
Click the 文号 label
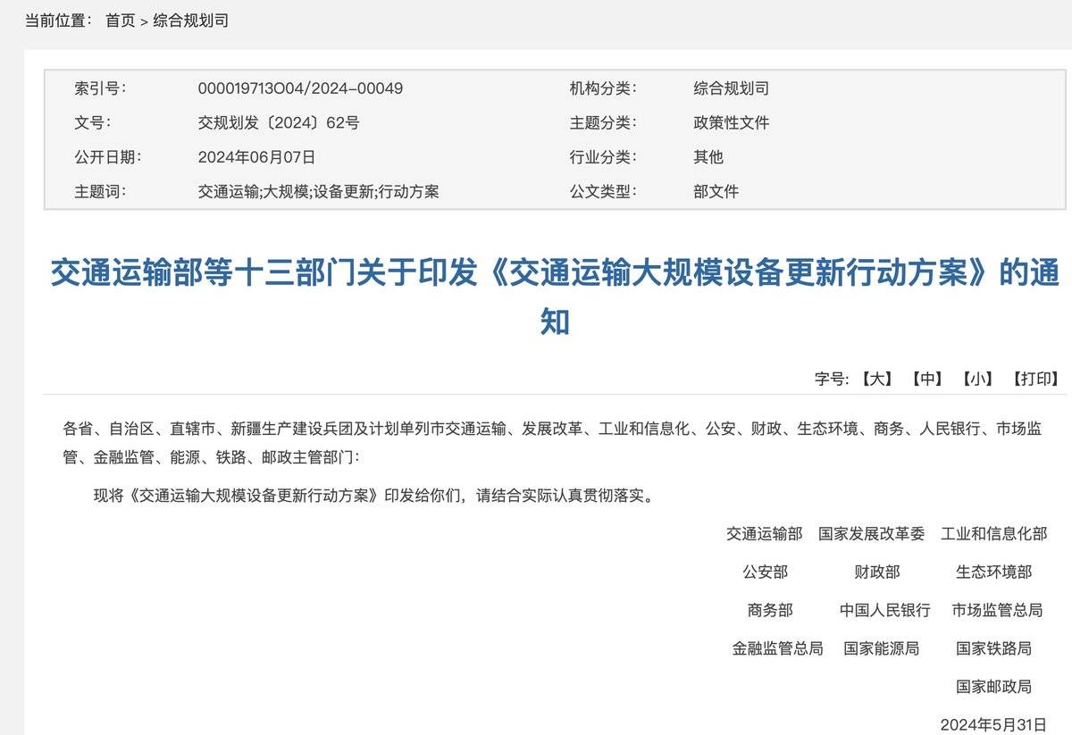(93, 122)
